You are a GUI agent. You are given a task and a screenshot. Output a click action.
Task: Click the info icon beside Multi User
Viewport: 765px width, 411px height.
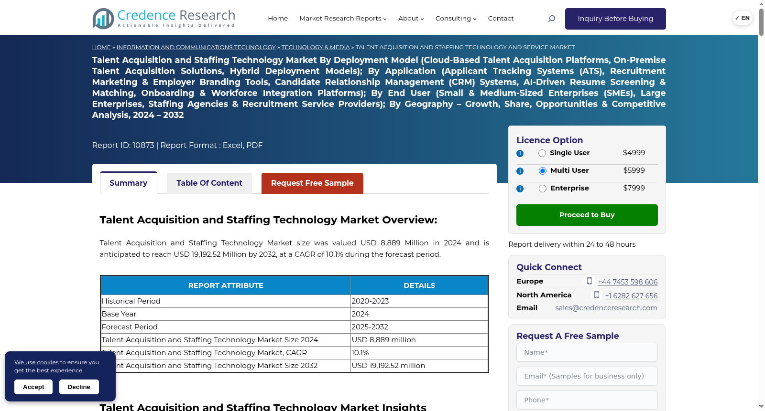tap(520, 171)
